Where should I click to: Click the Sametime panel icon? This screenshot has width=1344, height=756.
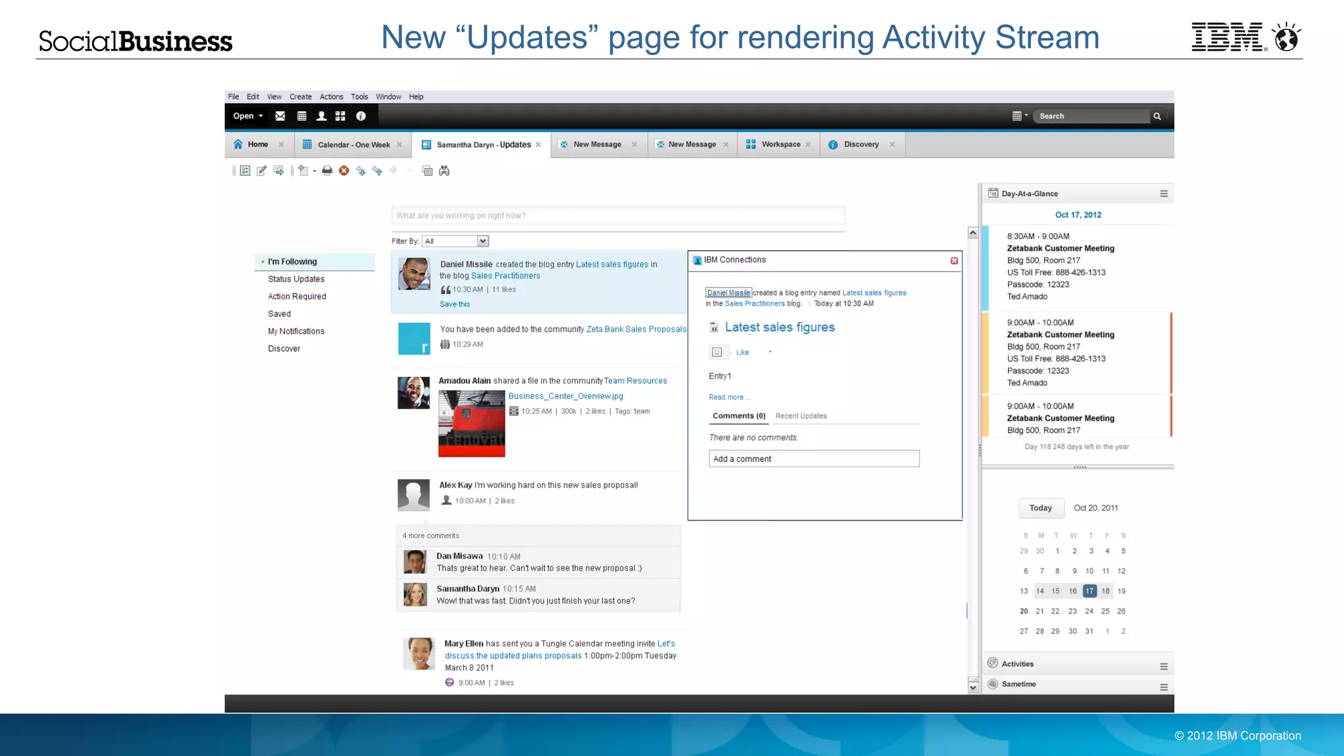coord(993,684)
